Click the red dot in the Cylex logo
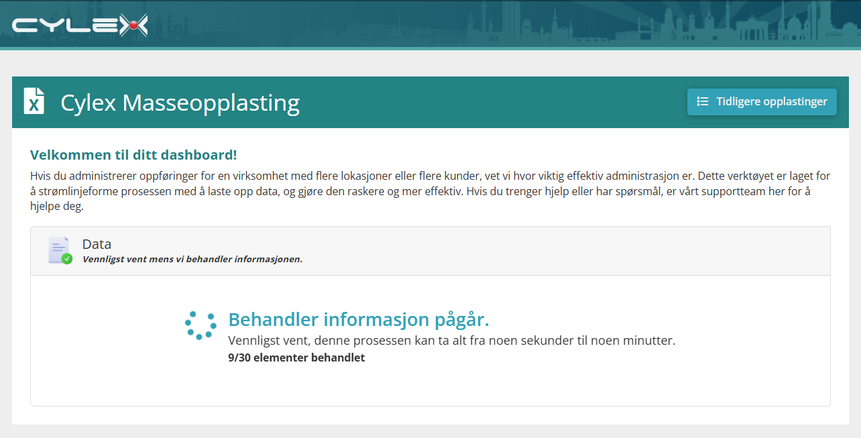861x438 pixels. coord(133,25)
